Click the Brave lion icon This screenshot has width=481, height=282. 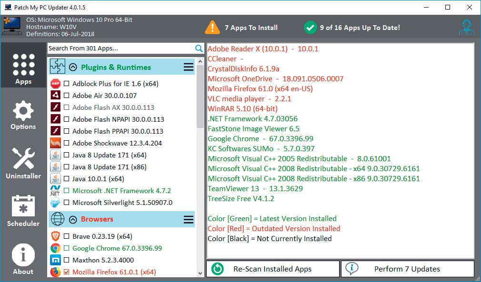click(56, 236)
